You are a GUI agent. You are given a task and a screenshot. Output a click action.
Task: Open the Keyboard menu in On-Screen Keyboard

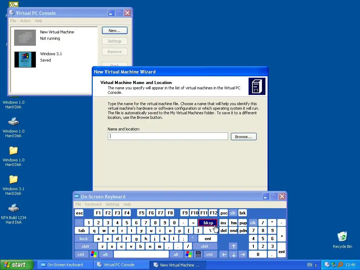93,204
